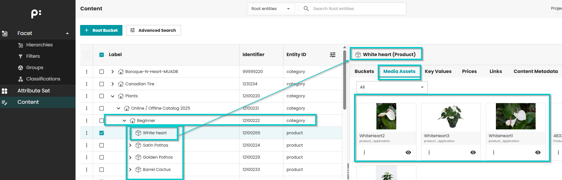Open Hierarchies in Facet menu
This screenshot has height=180, width=562.
coord(39,45)
